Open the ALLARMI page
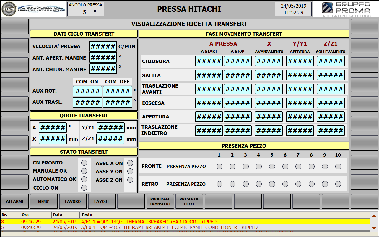379x237 pixels. point(15,201)
